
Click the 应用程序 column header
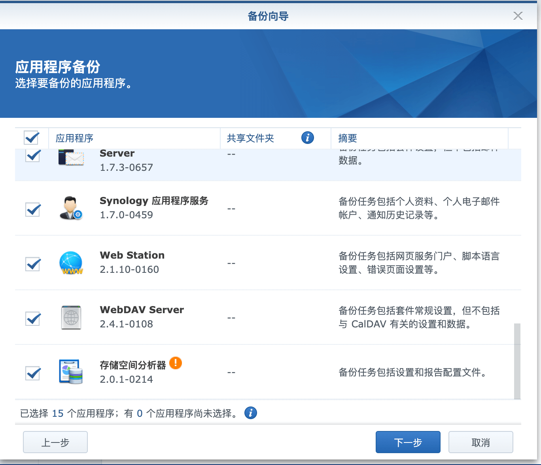[x=75, y=138]
